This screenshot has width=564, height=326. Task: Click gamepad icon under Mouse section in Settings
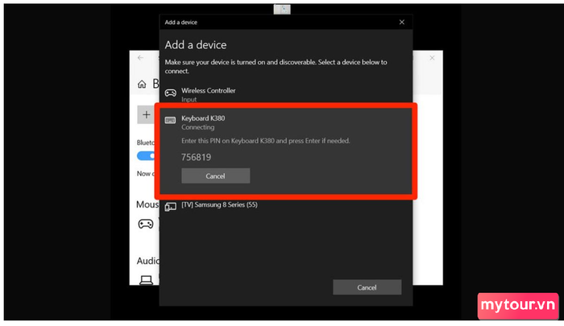tap(146, 224)
